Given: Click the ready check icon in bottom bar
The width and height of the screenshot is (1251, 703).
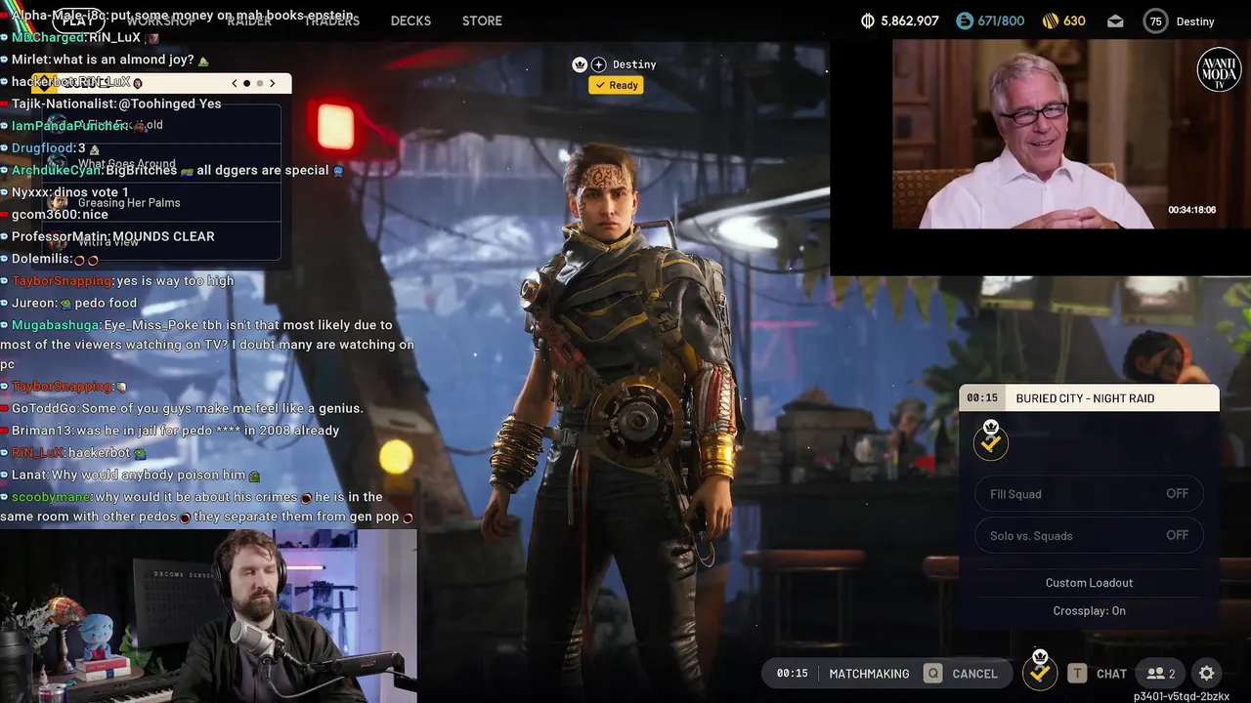Looking at the screenshot, I should 1040,671.
